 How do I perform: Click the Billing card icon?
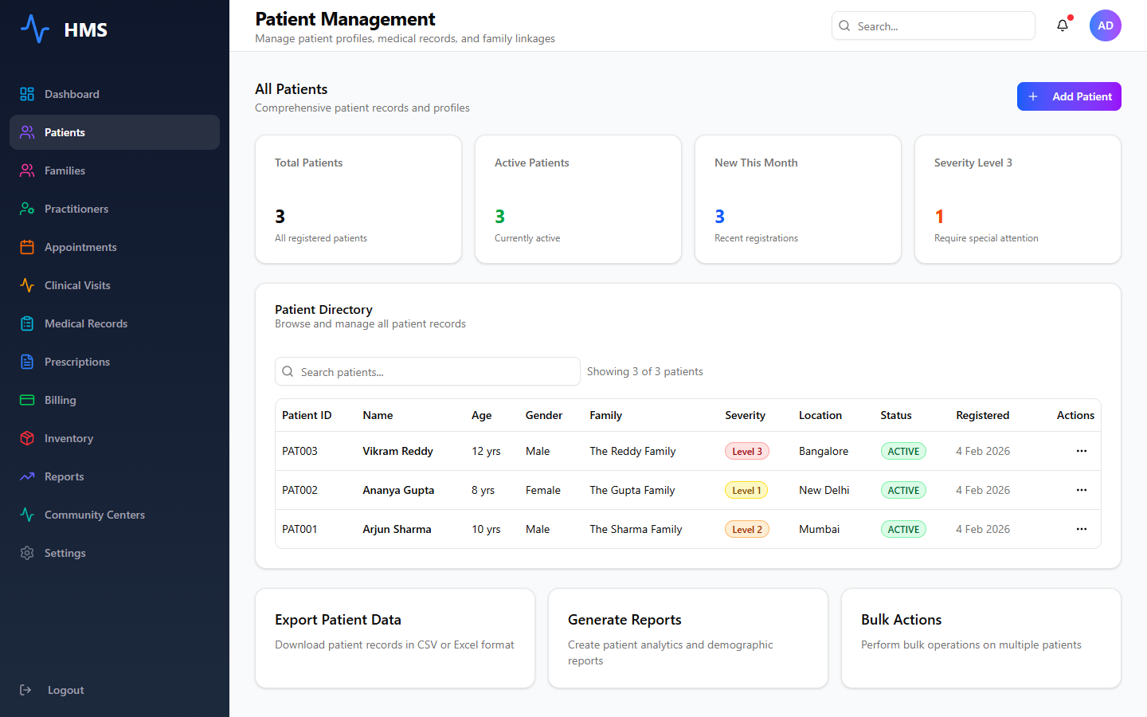(x=27, y=400)
